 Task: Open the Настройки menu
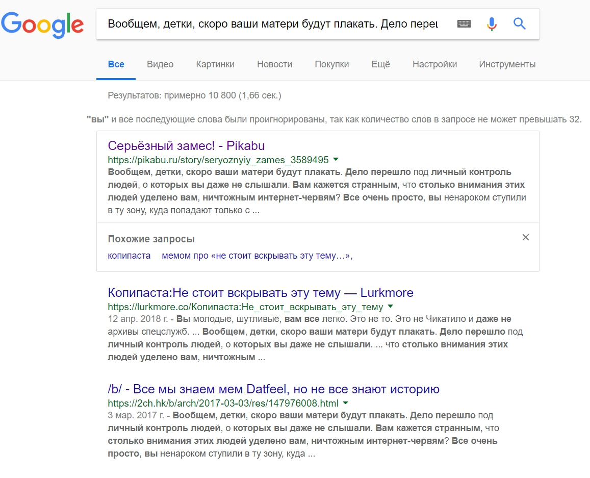[x=434, y=64]
